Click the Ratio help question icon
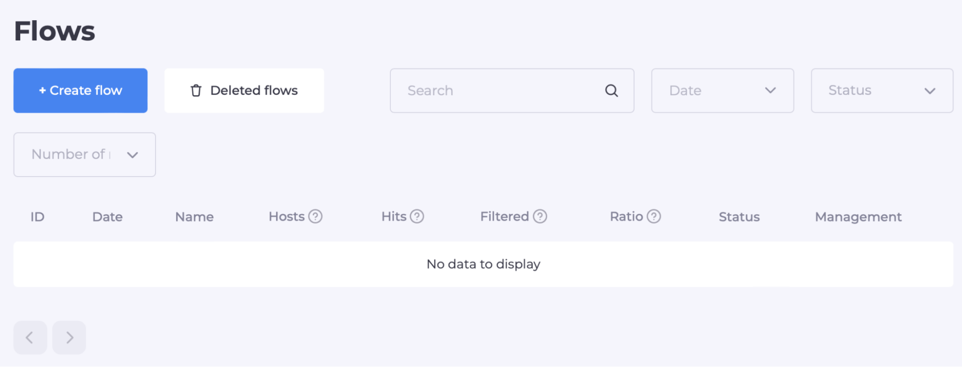This screenshot has width=962, height=367. point(654,216)
